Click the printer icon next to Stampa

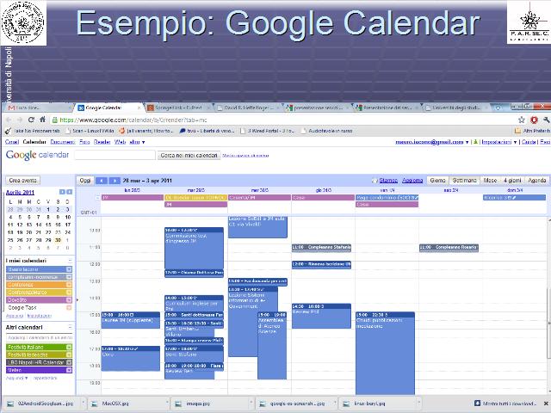click(x=375, y=181)
